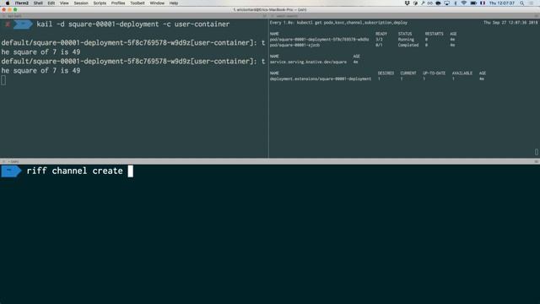
Task: Click the blue prompt arrow before kail command
Action: coord(23,24)
